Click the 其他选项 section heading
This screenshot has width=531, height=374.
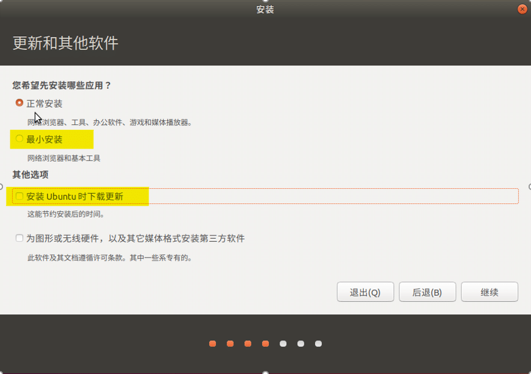coord(31,175)
